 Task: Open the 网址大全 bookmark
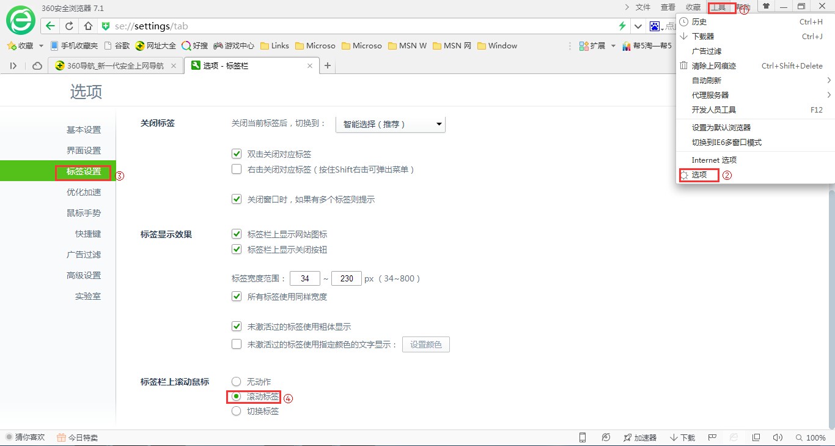click(x=156, y=46)
